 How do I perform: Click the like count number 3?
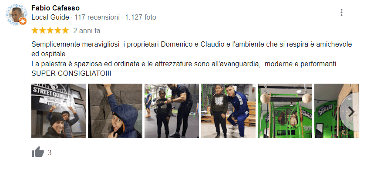point(50,152)
